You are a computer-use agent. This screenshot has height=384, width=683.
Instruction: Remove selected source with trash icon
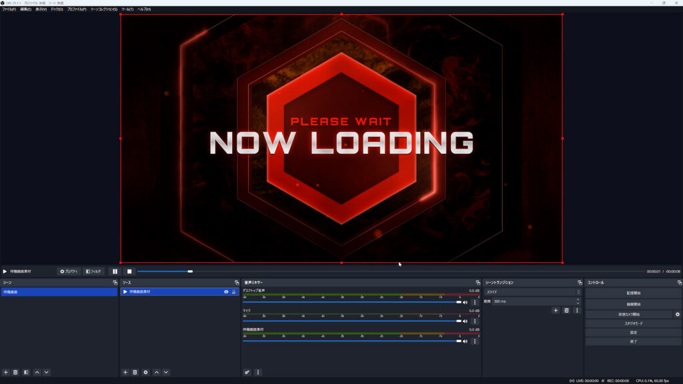click(x=135, y=372)
